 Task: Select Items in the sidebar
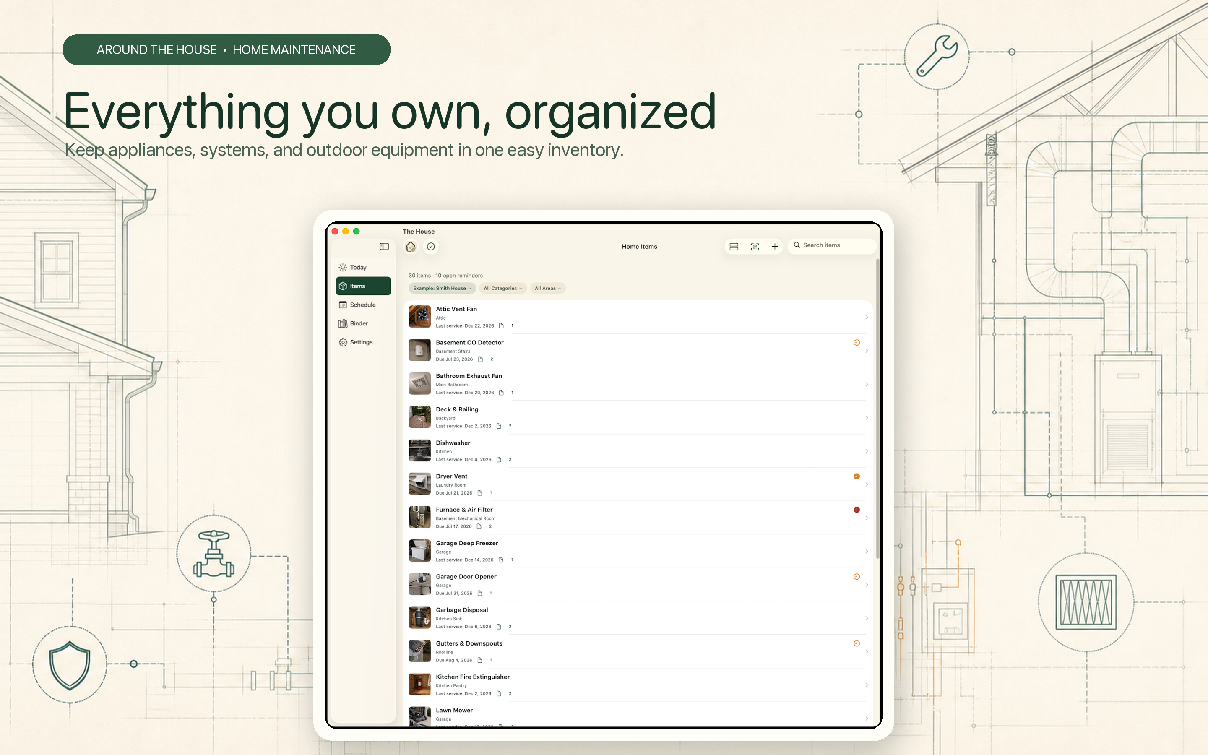(363, 286)
